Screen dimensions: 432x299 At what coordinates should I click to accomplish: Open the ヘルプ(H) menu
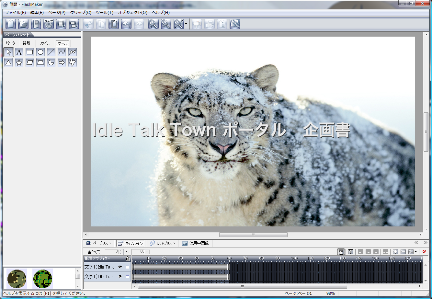click(161, 13)
